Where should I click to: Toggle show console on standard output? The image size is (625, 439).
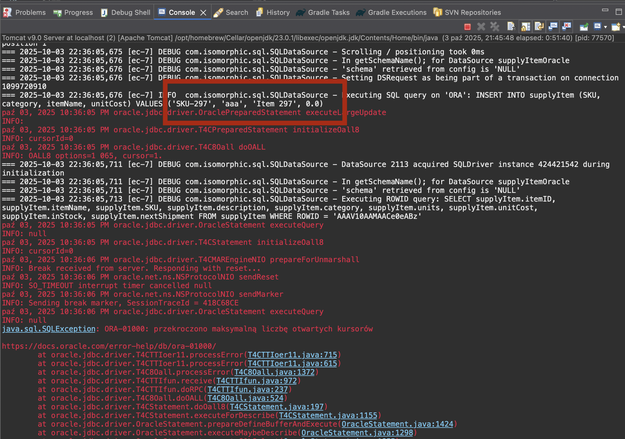point(553,27)
